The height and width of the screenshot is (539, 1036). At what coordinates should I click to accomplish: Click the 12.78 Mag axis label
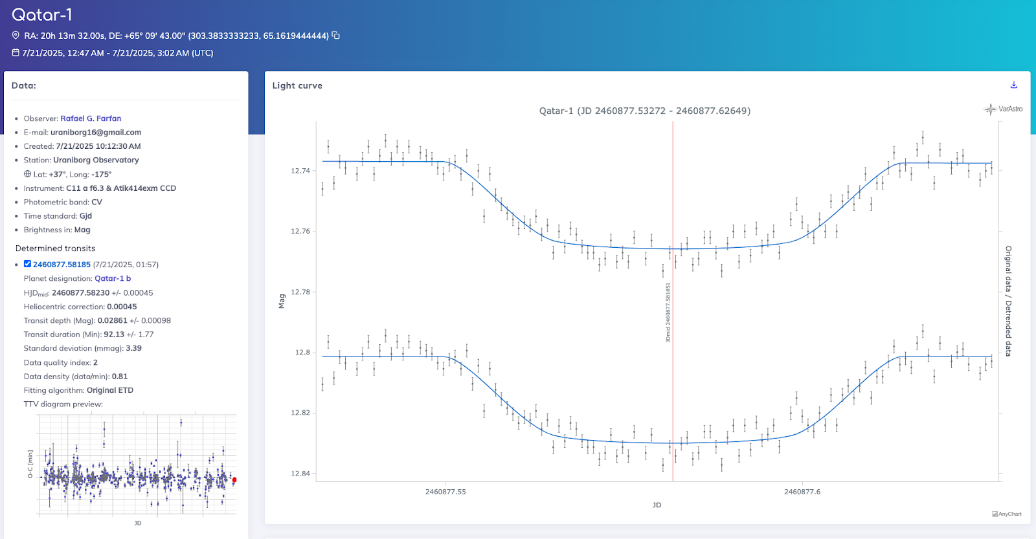[x=300, y=292]
